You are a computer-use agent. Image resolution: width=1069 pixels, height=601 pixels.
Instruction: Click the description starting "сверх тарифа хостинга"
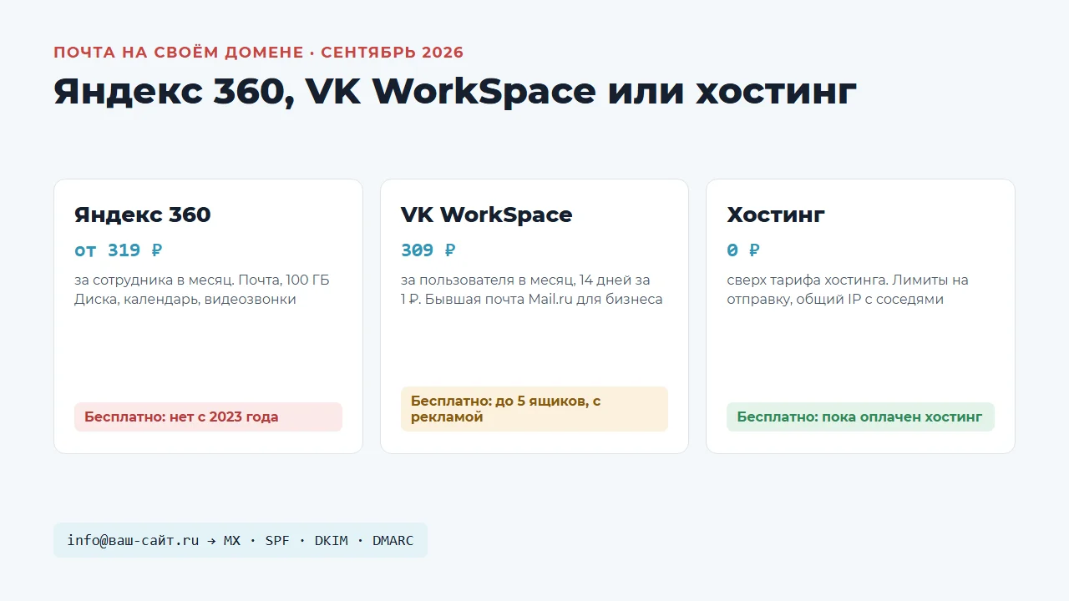click(x=848, y=290)
